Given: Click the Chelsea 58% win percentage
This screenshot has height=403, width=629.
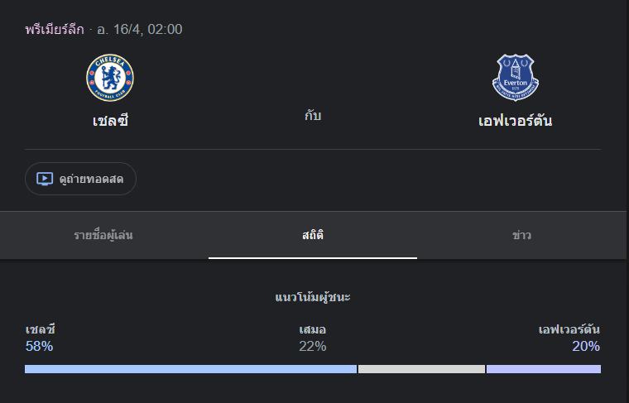Looking at the screenshot, I should point(39,347).
